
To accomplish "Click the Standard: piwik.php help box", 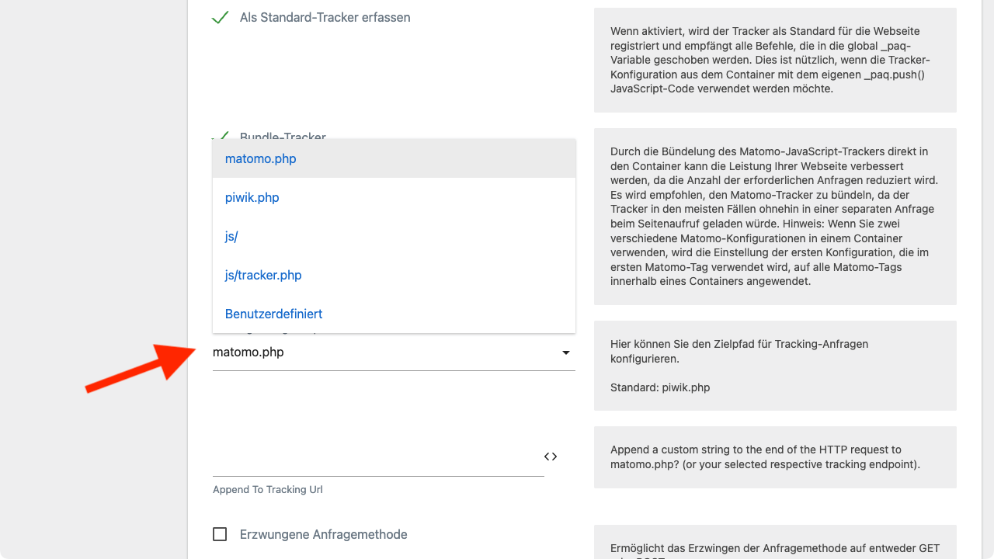I will pyautogui.click(x=775, y=366).
